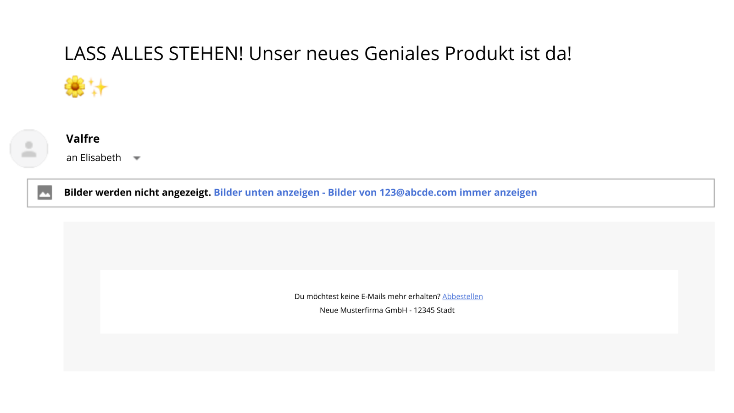Click blank space in the images-blocked banner
The width and height of the screenshot is (734, 413).
(624, 192)
